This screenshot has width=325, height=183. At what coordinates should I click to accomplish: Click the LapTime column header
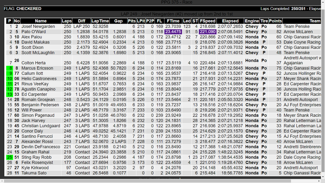(x=100, y=21)
